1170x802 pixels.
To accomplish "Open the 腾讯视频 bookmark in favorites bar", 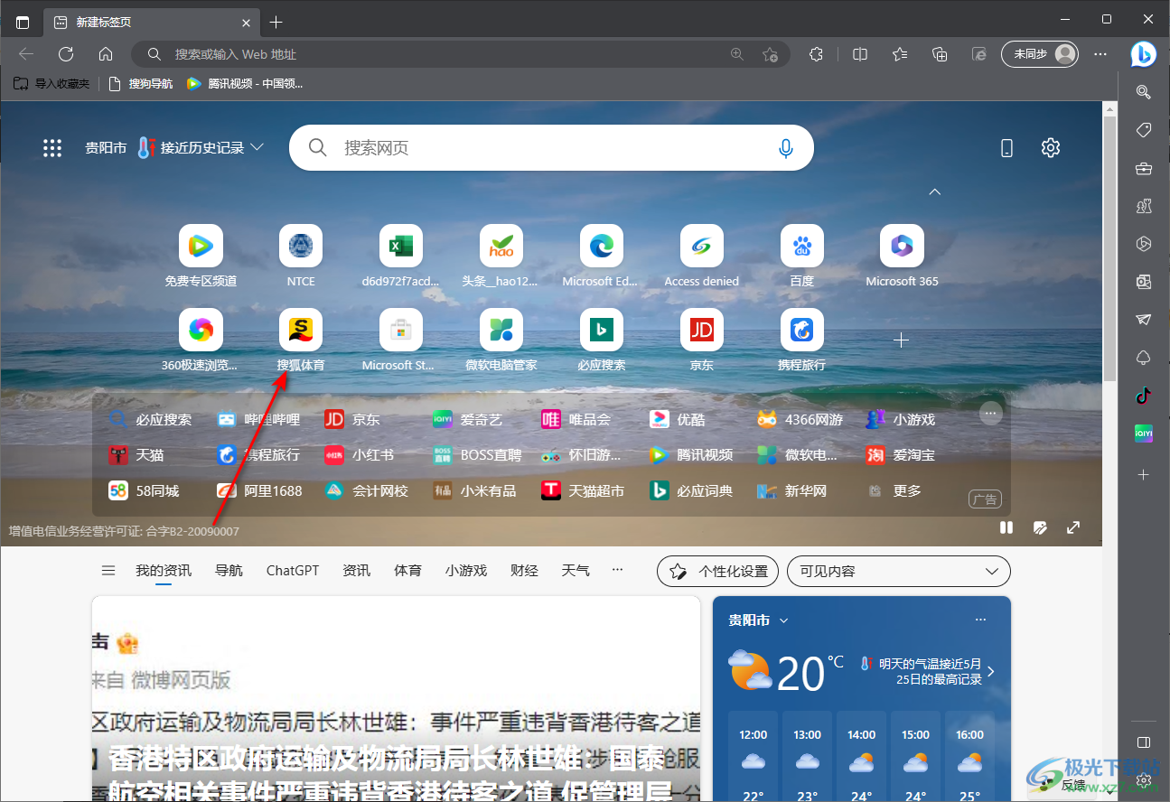I will click(x=245, y=83).
